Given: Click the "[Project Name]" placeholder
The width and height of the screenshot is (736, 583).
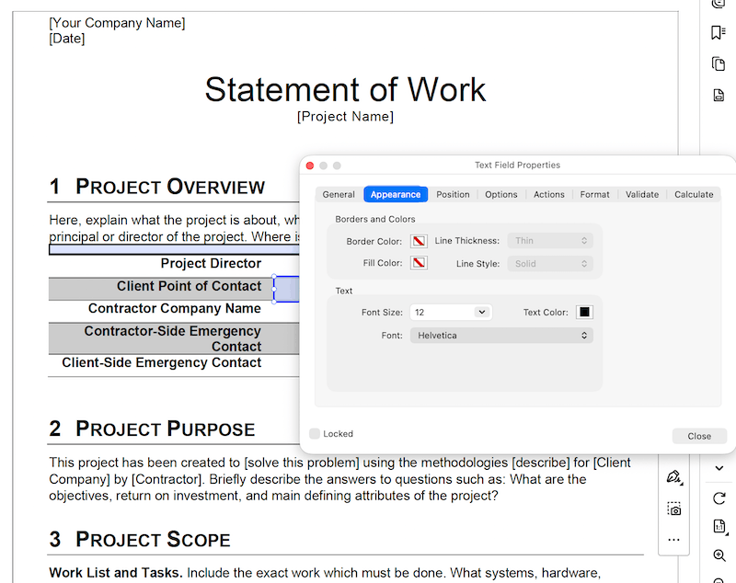Looking at the screenshot, I should click(x=345, y=116).
